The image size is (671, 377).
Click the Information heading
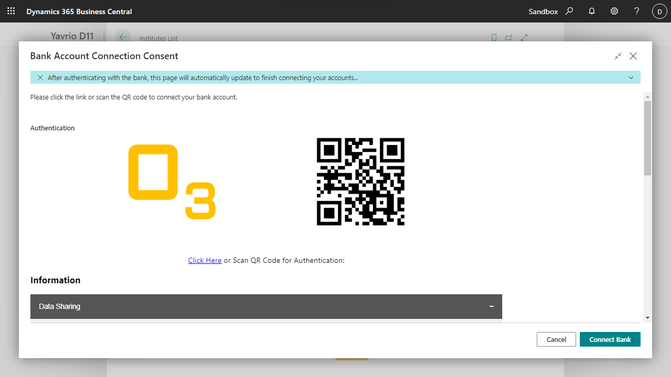coord(56,280)
